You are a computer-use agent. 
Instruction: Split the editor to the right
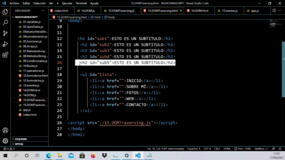(x=274, y=11)
